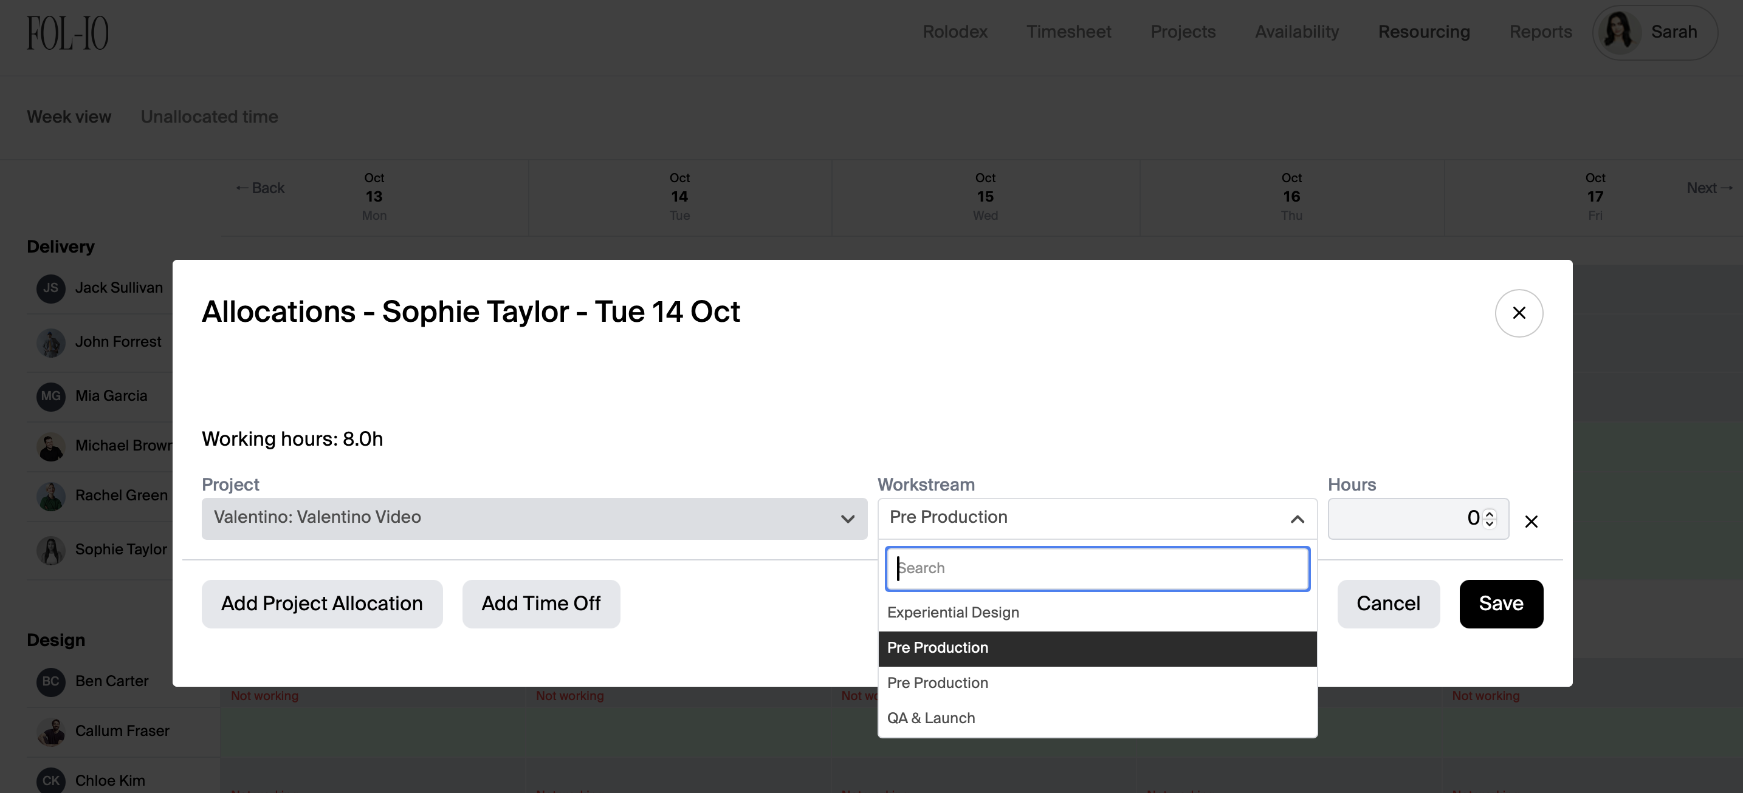The image size is (1743, 793).
Task: Remove the Valentino Video allocation row
Action: 1532,521
